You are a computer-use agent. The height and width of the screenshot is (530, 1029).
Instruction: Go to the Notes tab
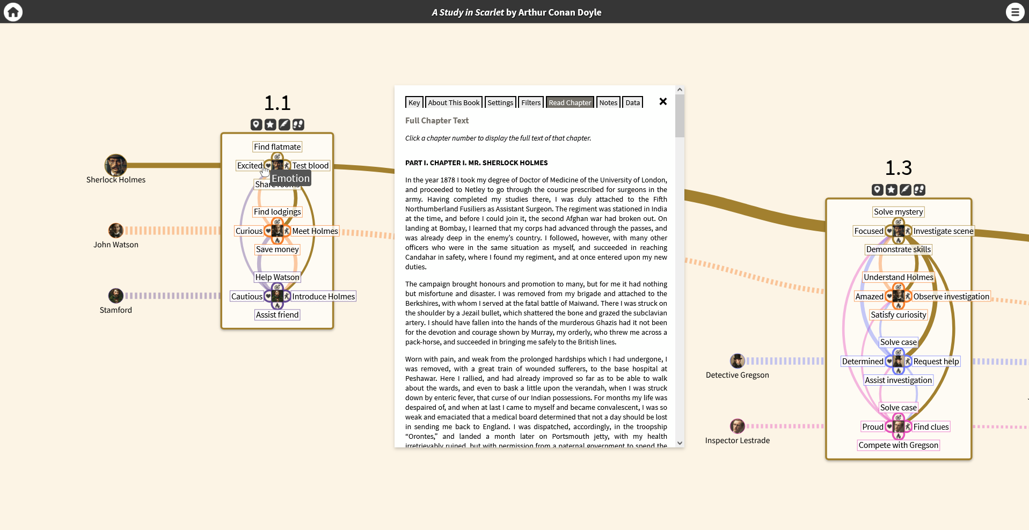[608, 102]
